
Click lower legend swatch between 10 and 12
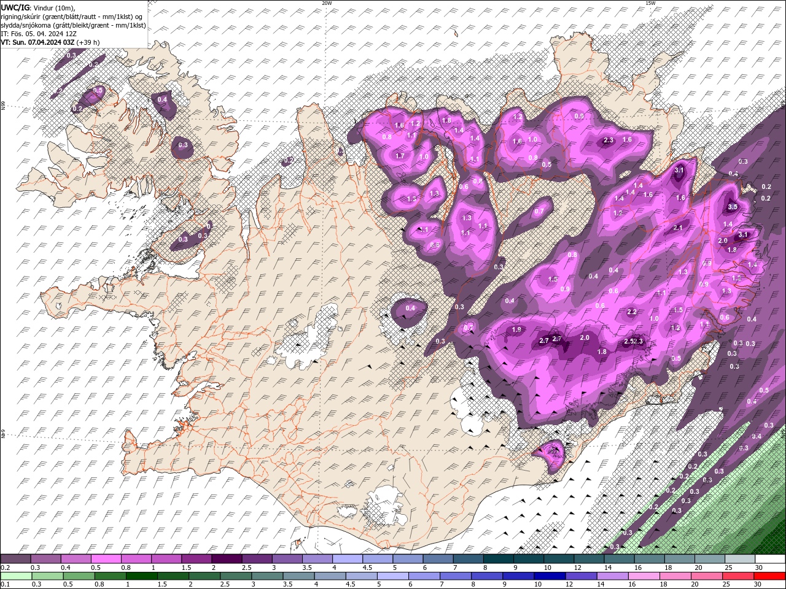coord(550,576)
